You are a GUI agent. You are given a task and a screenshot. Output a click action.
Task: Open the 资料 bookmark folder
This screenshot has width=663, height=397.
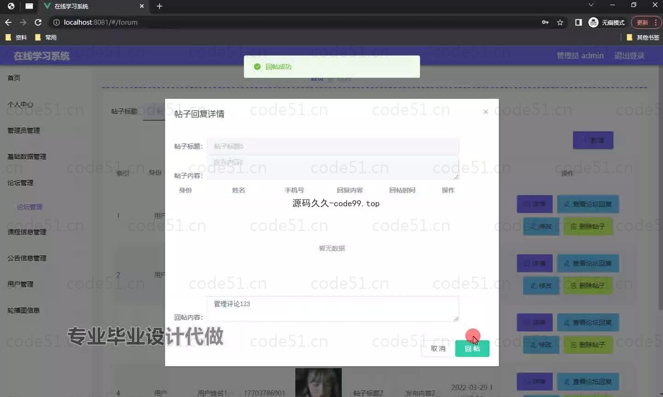16,37
